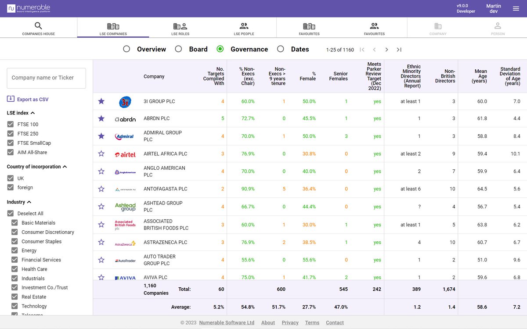Star ANGLO AMERICAN PLC as favourite
527x329 pixels.
tap(101, 172)
